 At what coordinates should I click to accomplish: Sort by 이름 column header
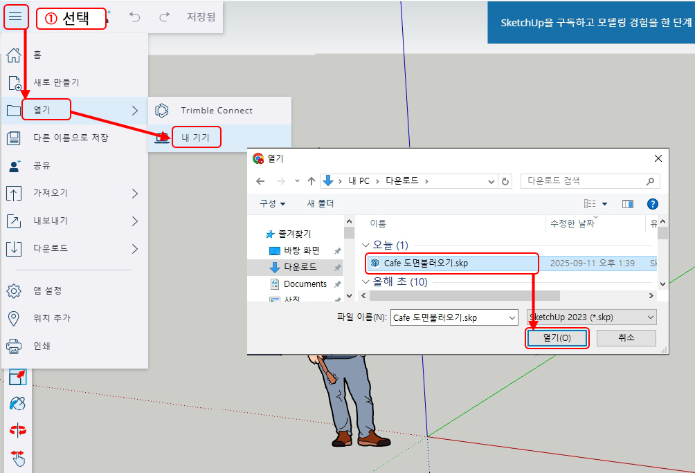click(x=378, y=223)
